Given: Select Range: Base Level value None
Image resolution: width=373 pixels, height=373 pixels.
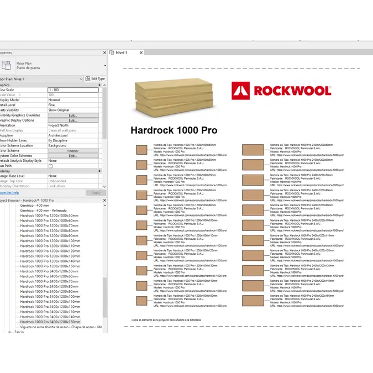Looking at the screenshot, I should [73, 176].
